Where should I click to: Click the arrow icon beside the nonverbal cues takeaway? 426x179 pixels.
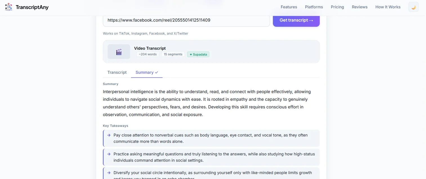[x=109, y=135]
